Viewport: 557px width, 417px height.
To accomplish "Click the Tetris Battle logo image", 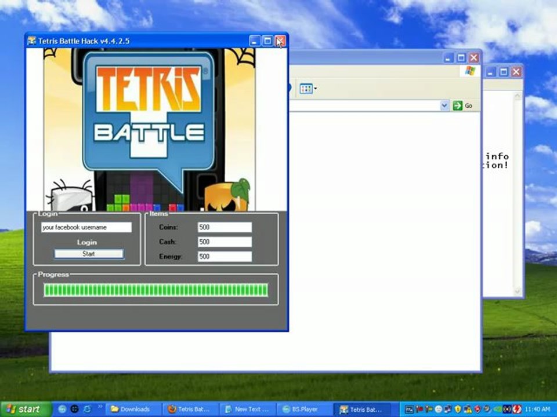I will point(149,129).
